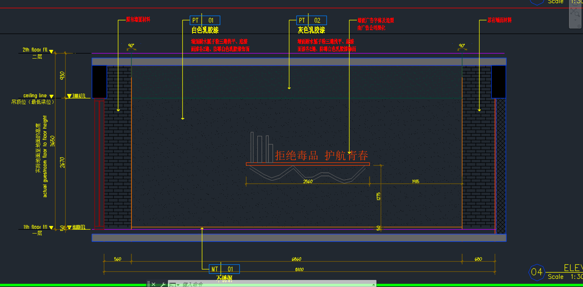Open navigation bar customize menu button
583x287 pixels.
(x=578, y=26)
